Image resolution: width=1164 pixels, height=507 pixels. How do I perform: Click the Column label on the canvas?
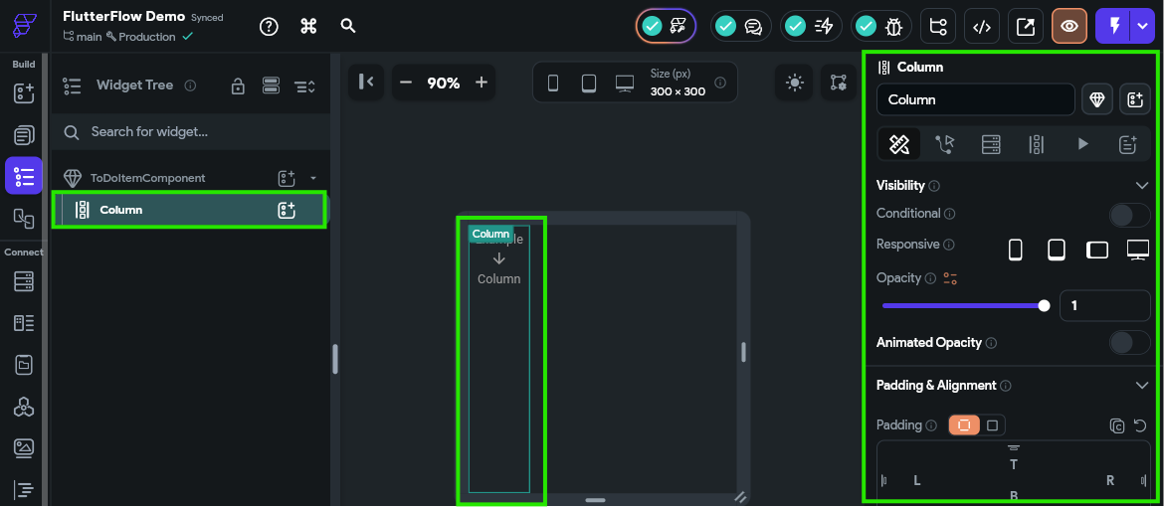click(490, 234)
